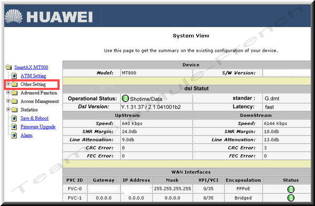
Task: Click the dsl Statut section header
Action: tap(186, 88)
